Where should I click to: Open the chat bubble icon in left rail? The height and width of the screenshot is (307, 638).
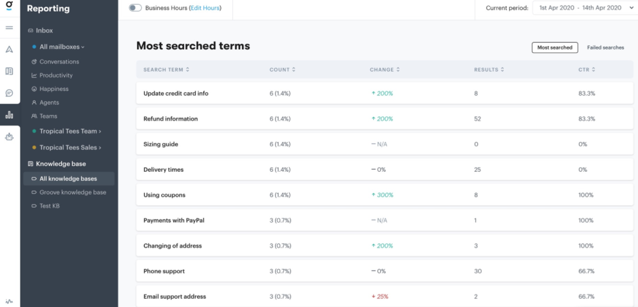tap(9, 93)
